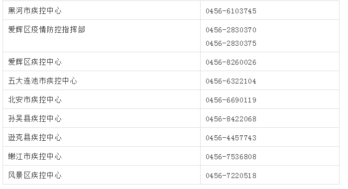The height and width of the screenshot is (189, 348).
Task: Select phone number 0456-7536808
Action: point(231,157)
